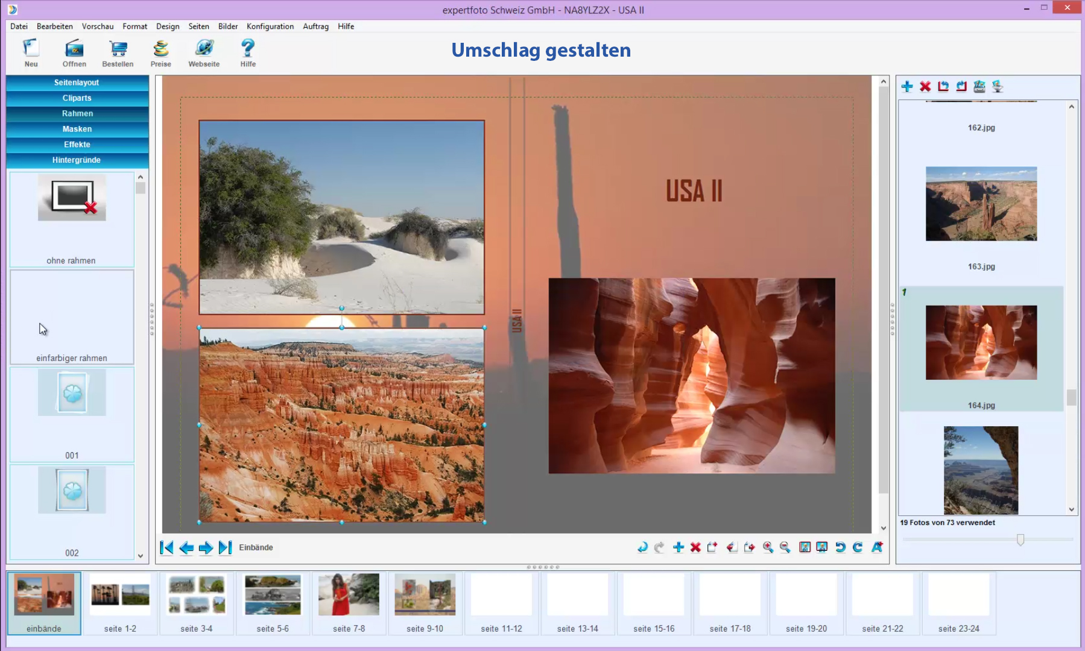
Task: Open page thumbnail 'seite 1-2'
Action: click(120, 603)
